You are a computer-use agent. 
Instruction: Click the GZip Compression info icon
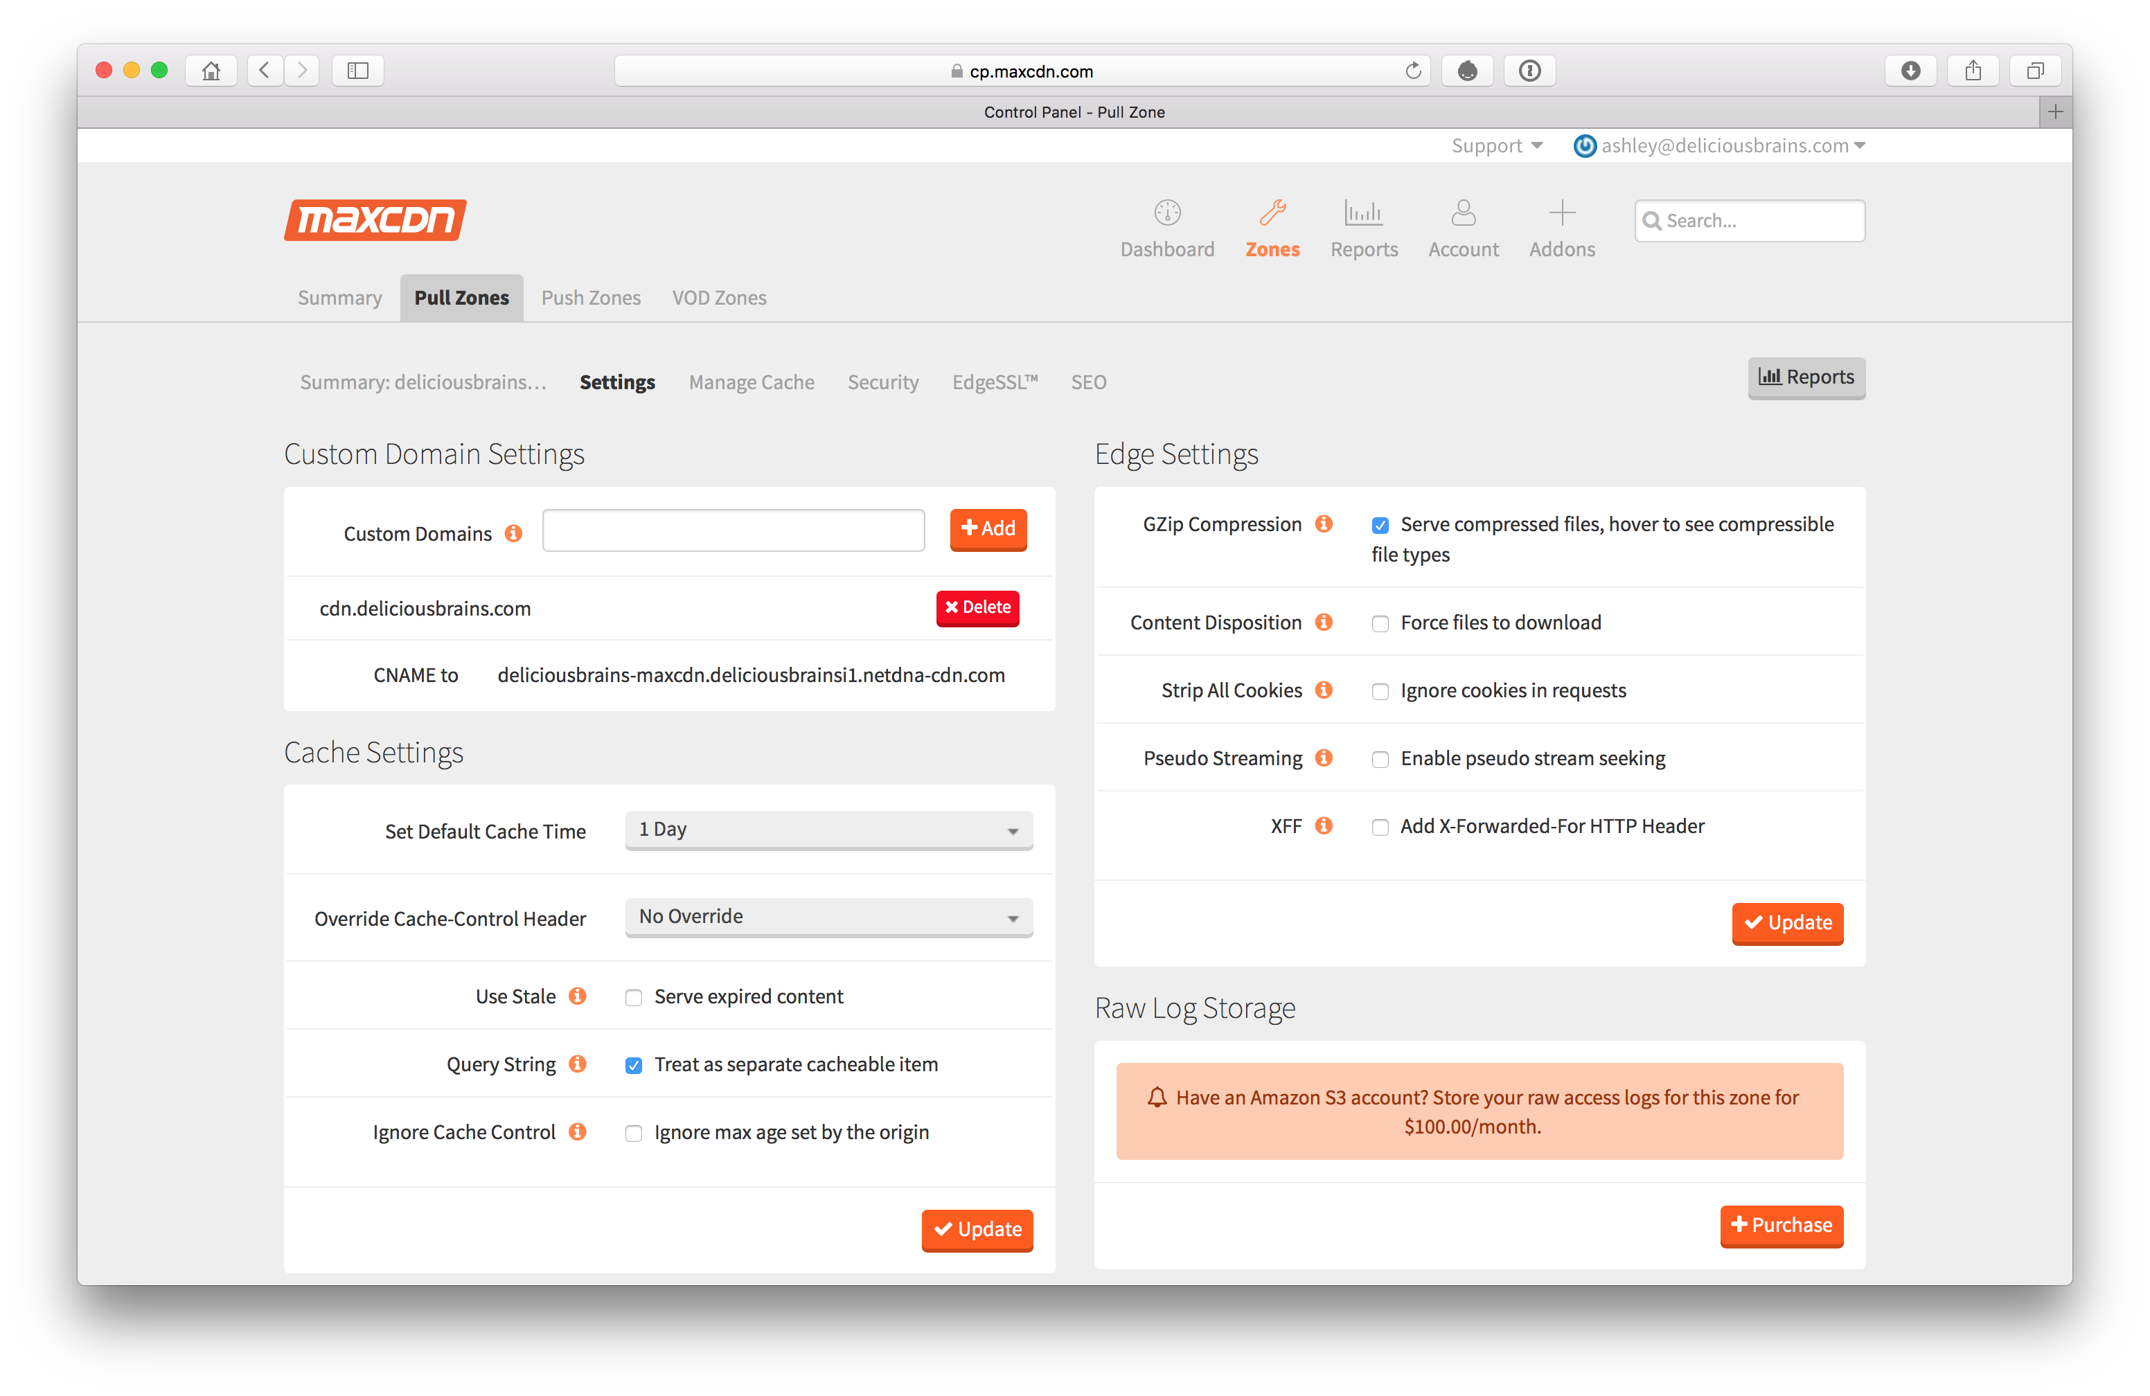(1324, 523)
